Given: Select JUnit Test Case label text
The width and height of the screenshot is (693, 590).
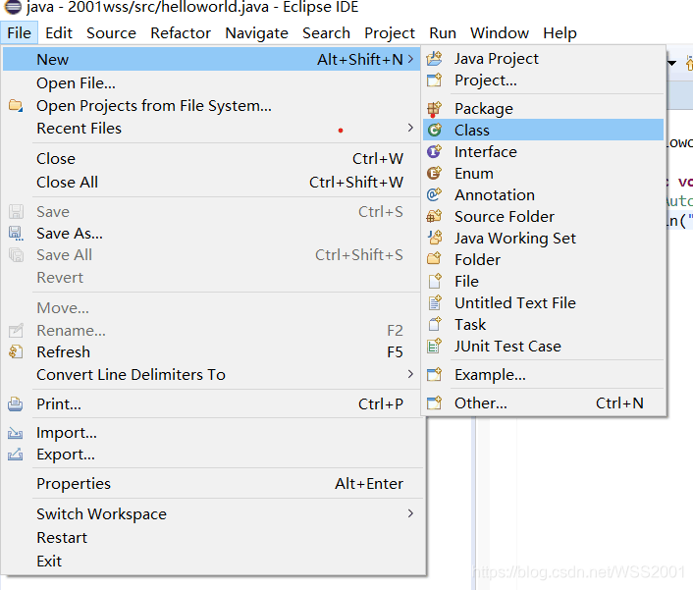Looking at the screenshot, I should [x=507, y=346].
